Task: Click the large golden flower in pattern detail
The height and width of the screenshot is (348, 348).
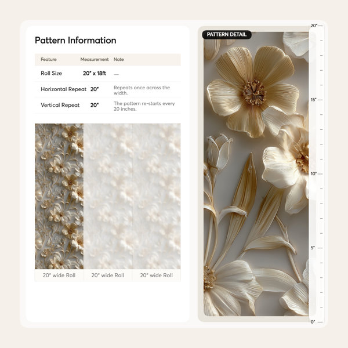Action: [252, 92]
